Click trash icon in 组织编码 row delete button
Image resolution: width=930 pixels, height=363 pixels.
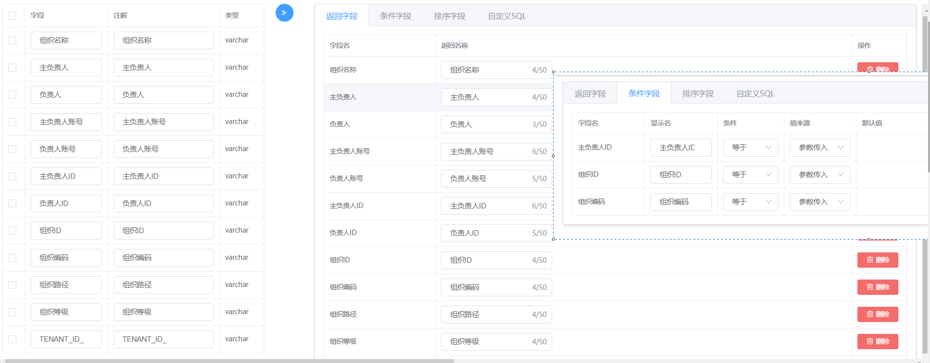[870, 287]
